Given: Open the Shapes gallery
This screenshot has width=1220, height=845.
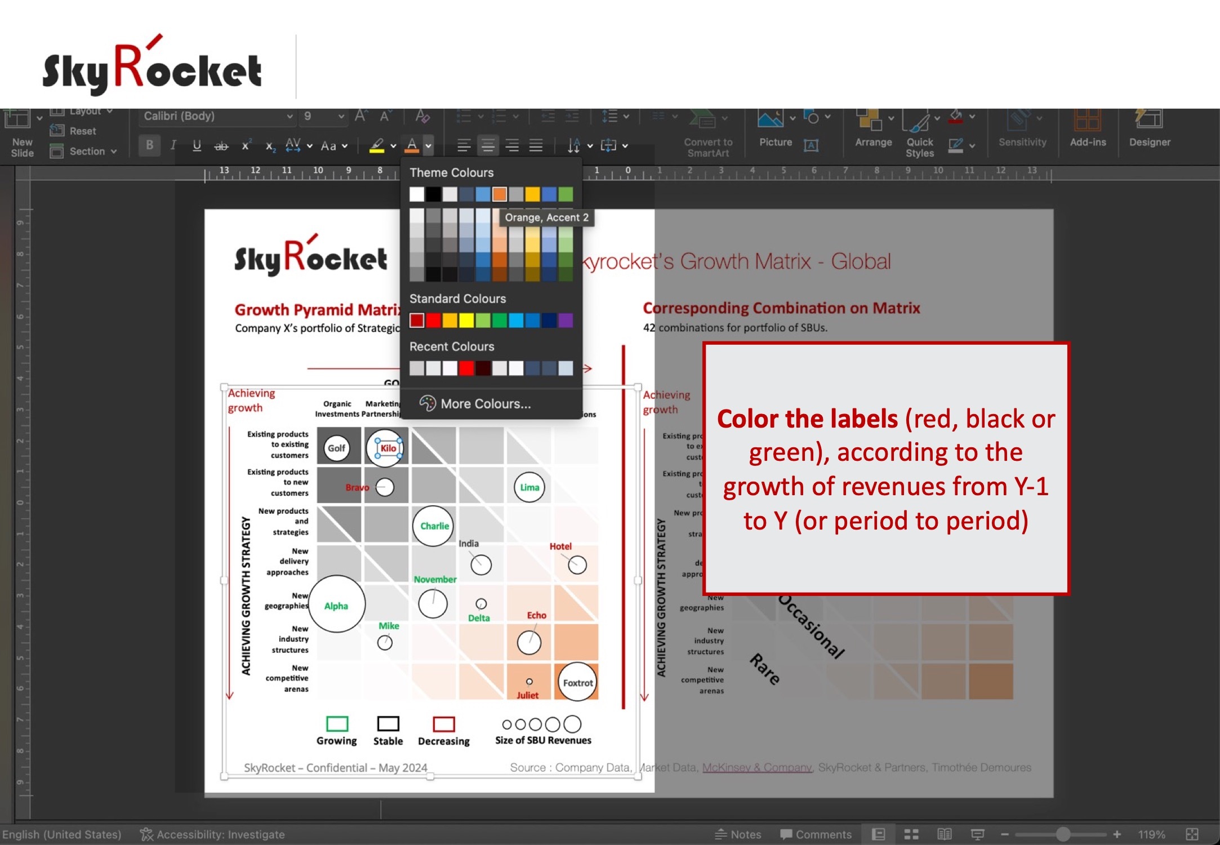Looking at the screenshot, I should [x=811, y=117].
